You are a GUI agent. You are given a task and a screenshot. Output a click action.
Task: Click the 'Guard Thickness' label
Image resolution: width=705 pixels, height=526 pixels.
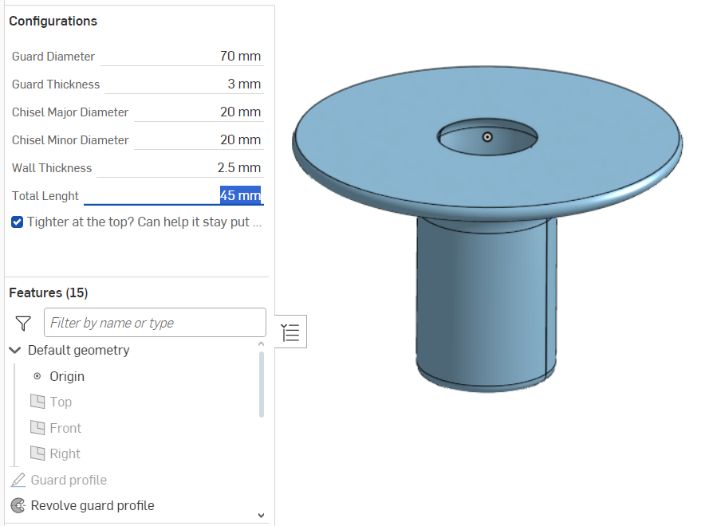click(56, 84)
